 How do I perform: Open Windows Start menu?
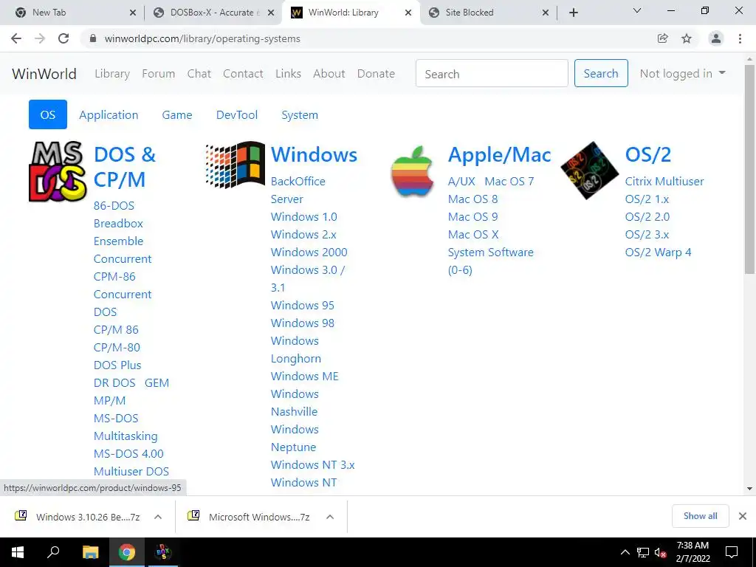18,552
